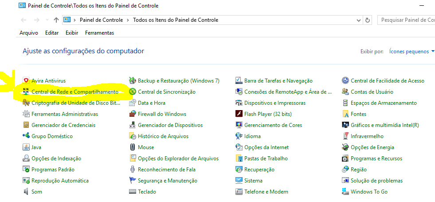Open the Recuperação link

(x=259, y=170)
